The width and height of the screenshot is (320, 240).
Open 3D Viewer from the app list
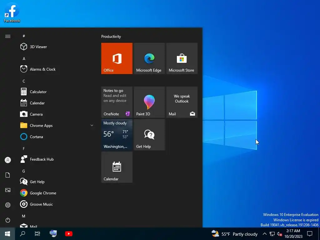57,47
